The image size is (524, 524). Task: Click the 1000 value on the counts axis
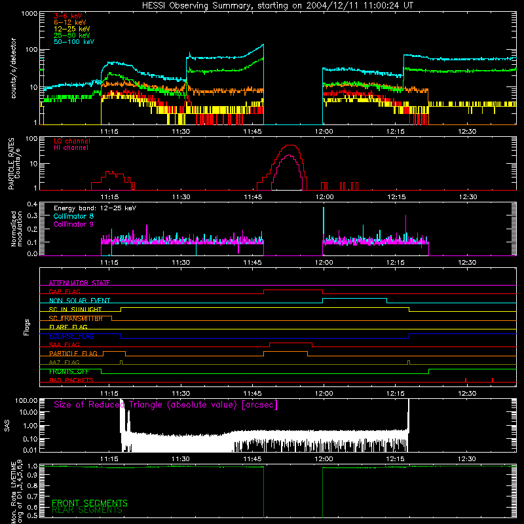[x=29, y=14]
